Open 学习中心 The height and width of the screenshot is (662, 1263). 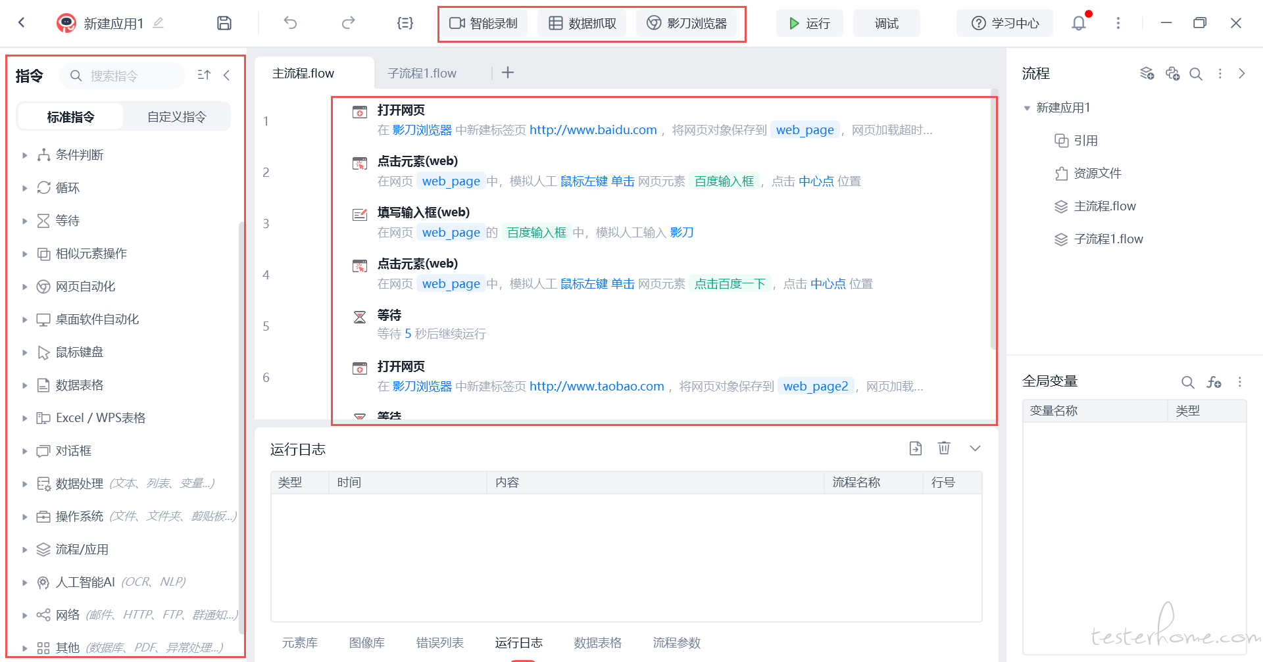point(1005,24)
